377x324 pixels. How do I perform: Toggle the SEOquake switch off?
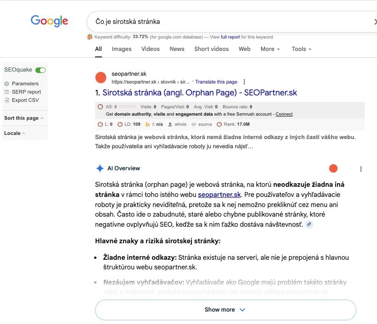[x=40, y=70]
